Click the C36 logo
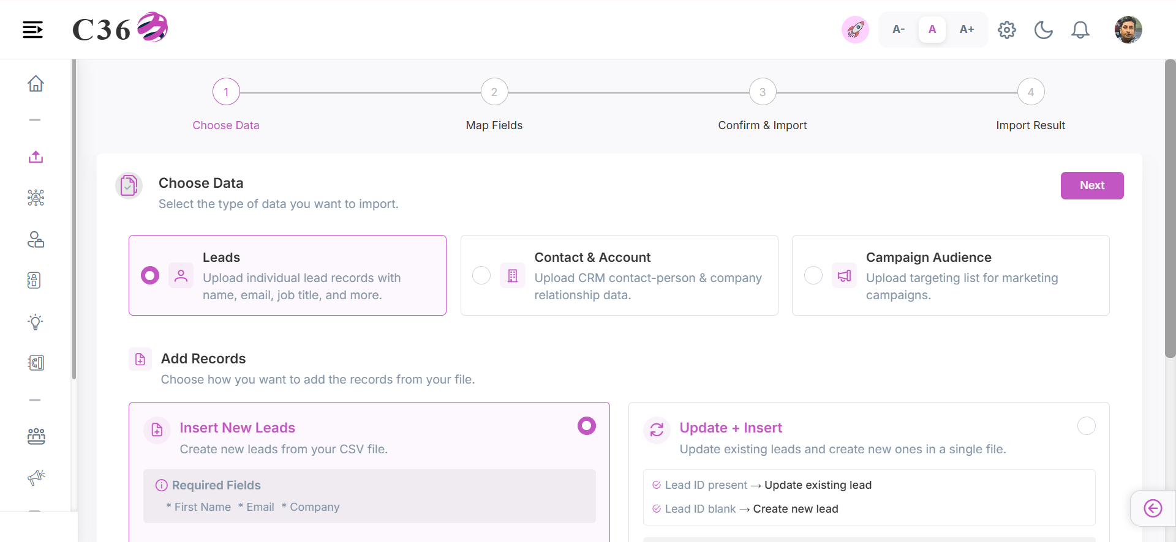The height and width of the screenshot is (542, 1176). 120,28
